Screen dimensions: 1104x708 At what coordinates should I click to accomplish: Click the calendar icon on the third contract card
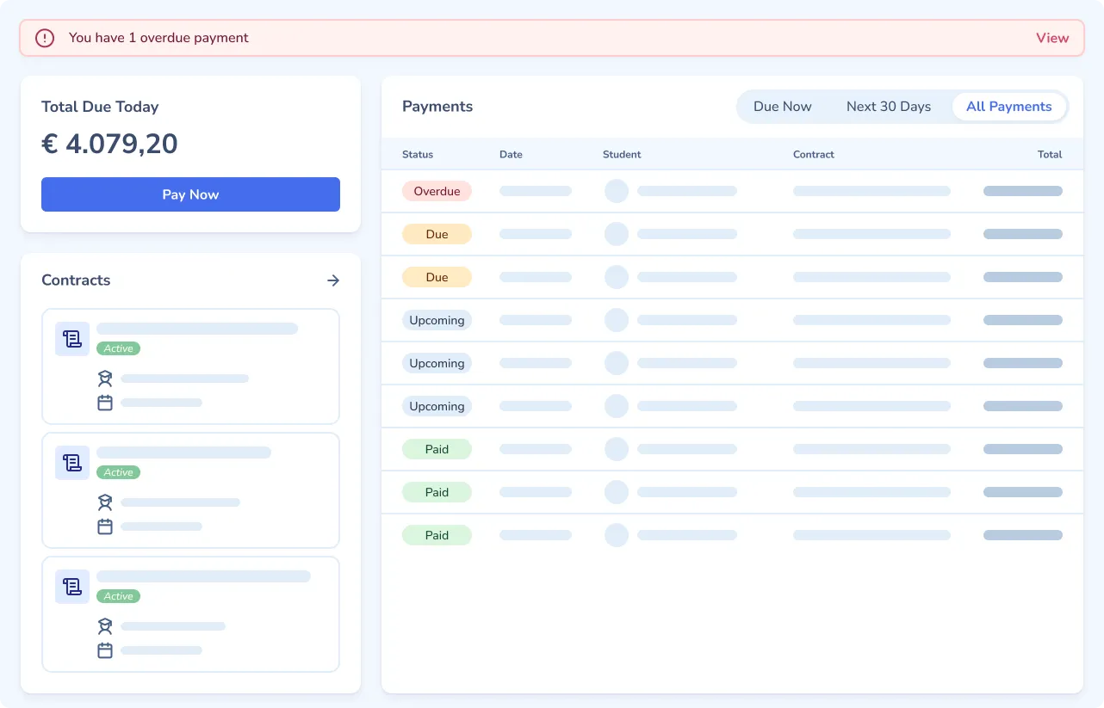click(x=105, y=650)
